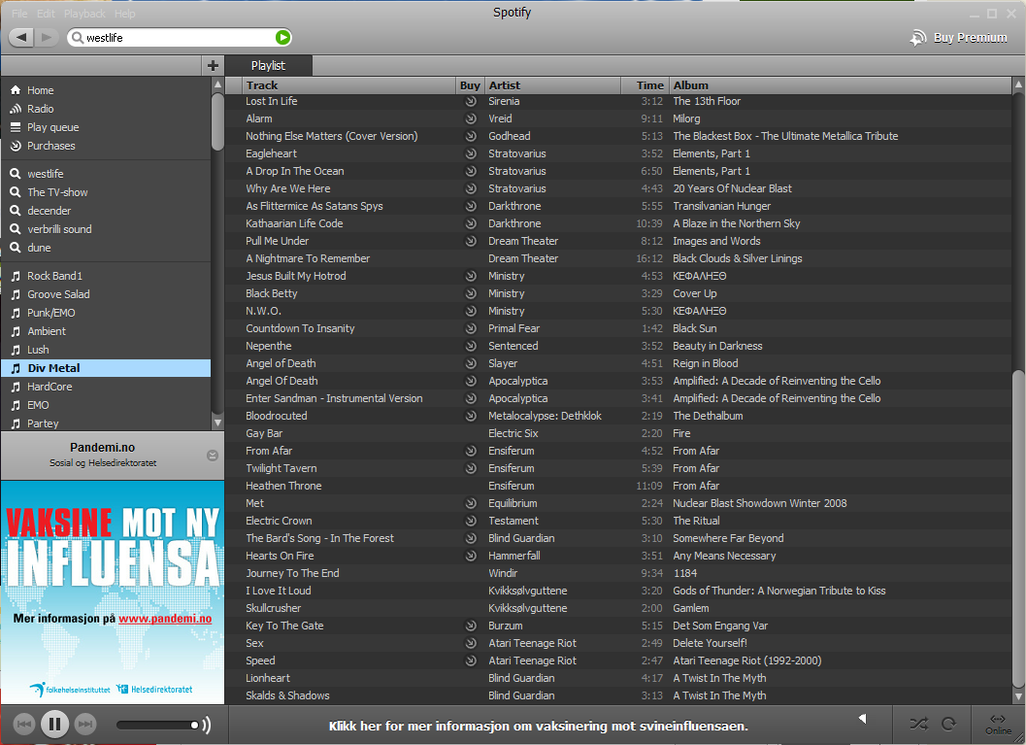This screenshot has height=745, width=1026.
Task: Click the buy icon for Bloodrocuted
Action: pos(471,416)
